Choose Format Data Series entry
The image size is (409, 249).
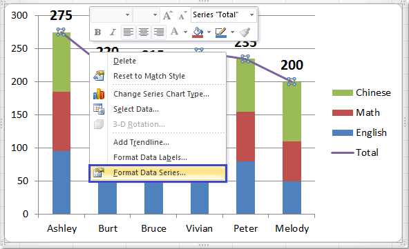click(158, 173)
